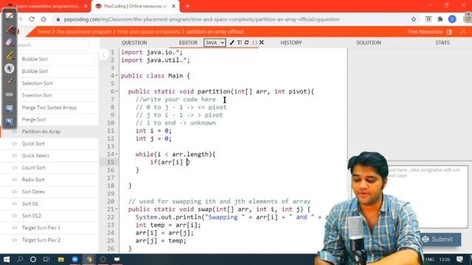
Task: Bookmark this page with star icon
Action: (x=414, y=19)
